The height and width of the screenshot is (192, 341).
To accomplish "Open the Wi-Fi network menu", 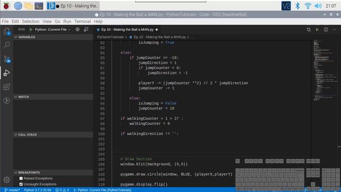I will (307, 6).
